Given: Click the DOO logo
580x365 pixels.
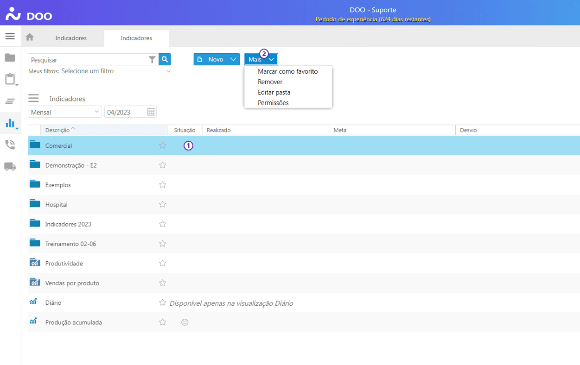Looking at the screenshot, I should coord(29,14).
